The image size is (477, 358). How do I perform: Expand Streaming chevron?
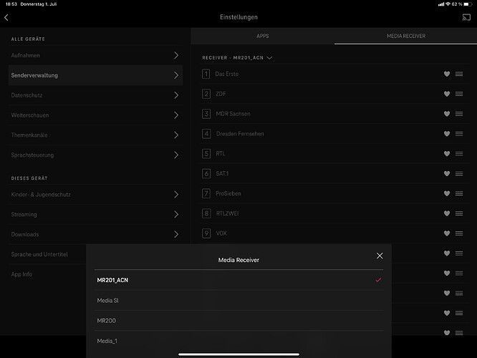pos(176,214)
